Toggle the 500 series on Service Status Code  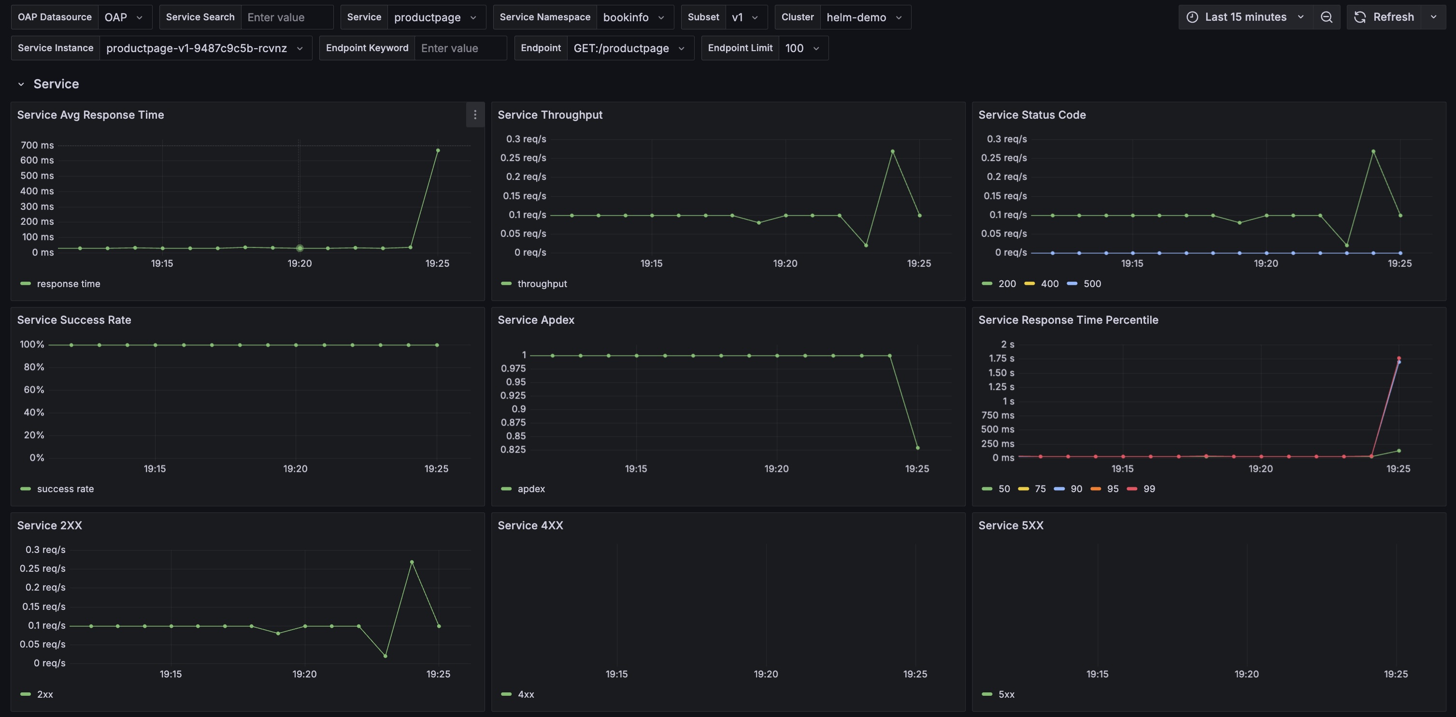[x=1091, y=283]
